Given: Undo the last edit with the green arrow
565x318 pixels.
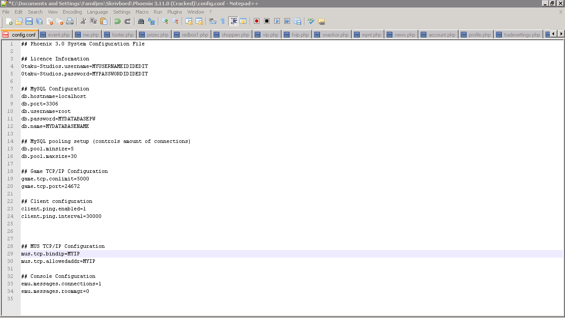Looking at the screenshot, I should [x=117, y=21].
